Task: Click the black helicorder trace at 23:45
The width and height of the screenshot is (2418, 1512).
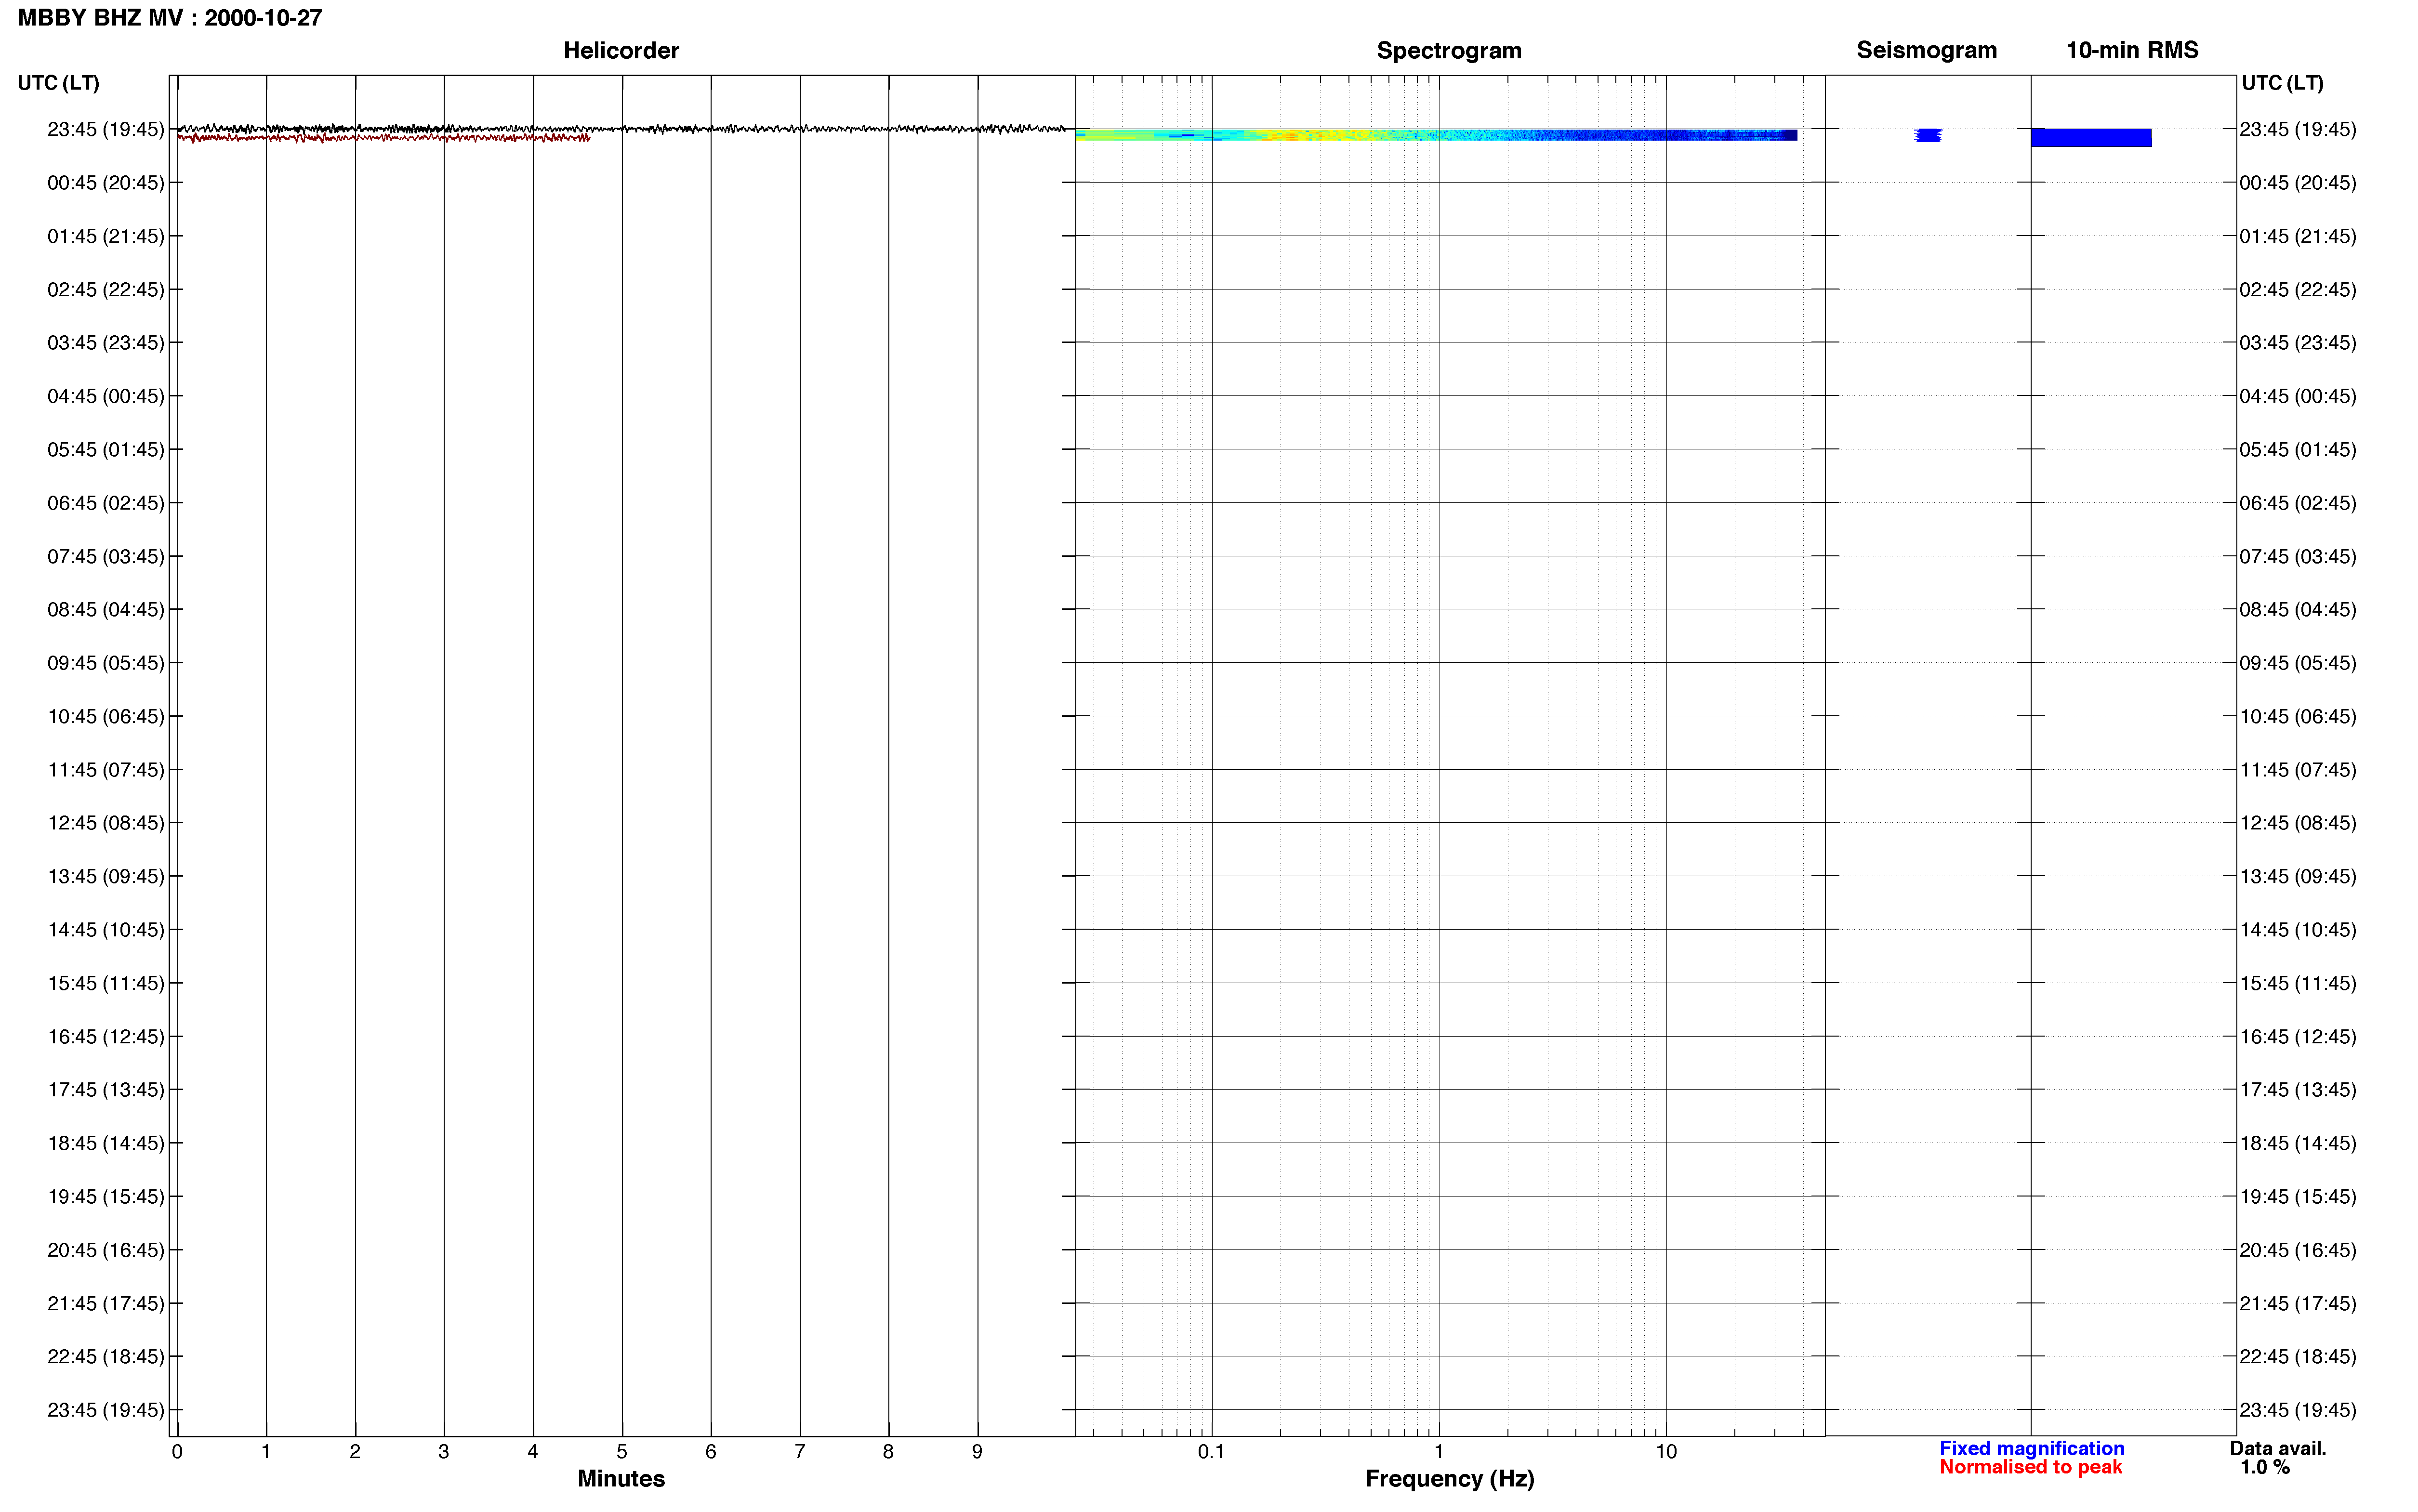Action: pyautogui.click(x=622, y=128)
